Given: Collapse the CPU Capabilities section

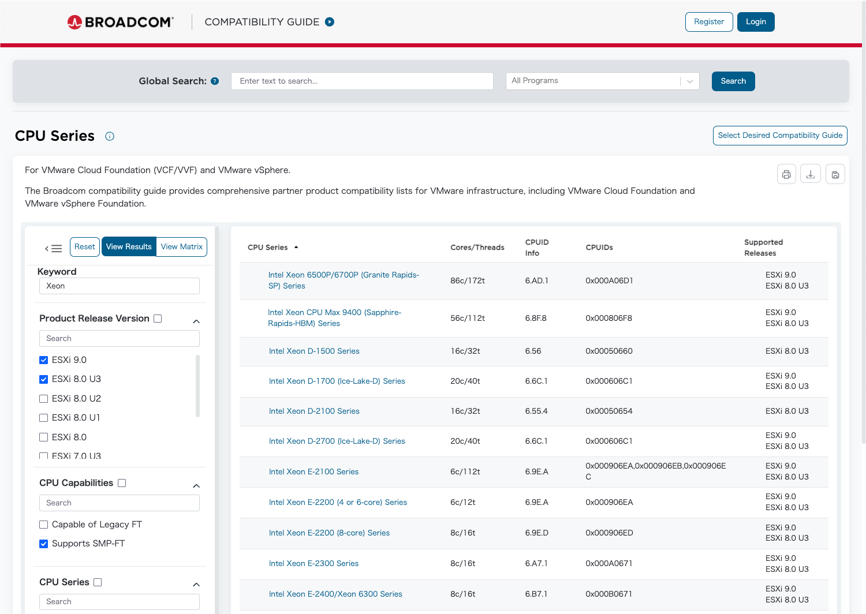Looking at the screenshot, I should (196, 485).
